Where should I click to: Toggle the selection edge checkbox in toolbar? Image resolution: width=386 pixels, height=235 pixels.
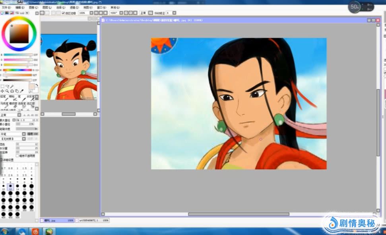(x=63, y=13)
